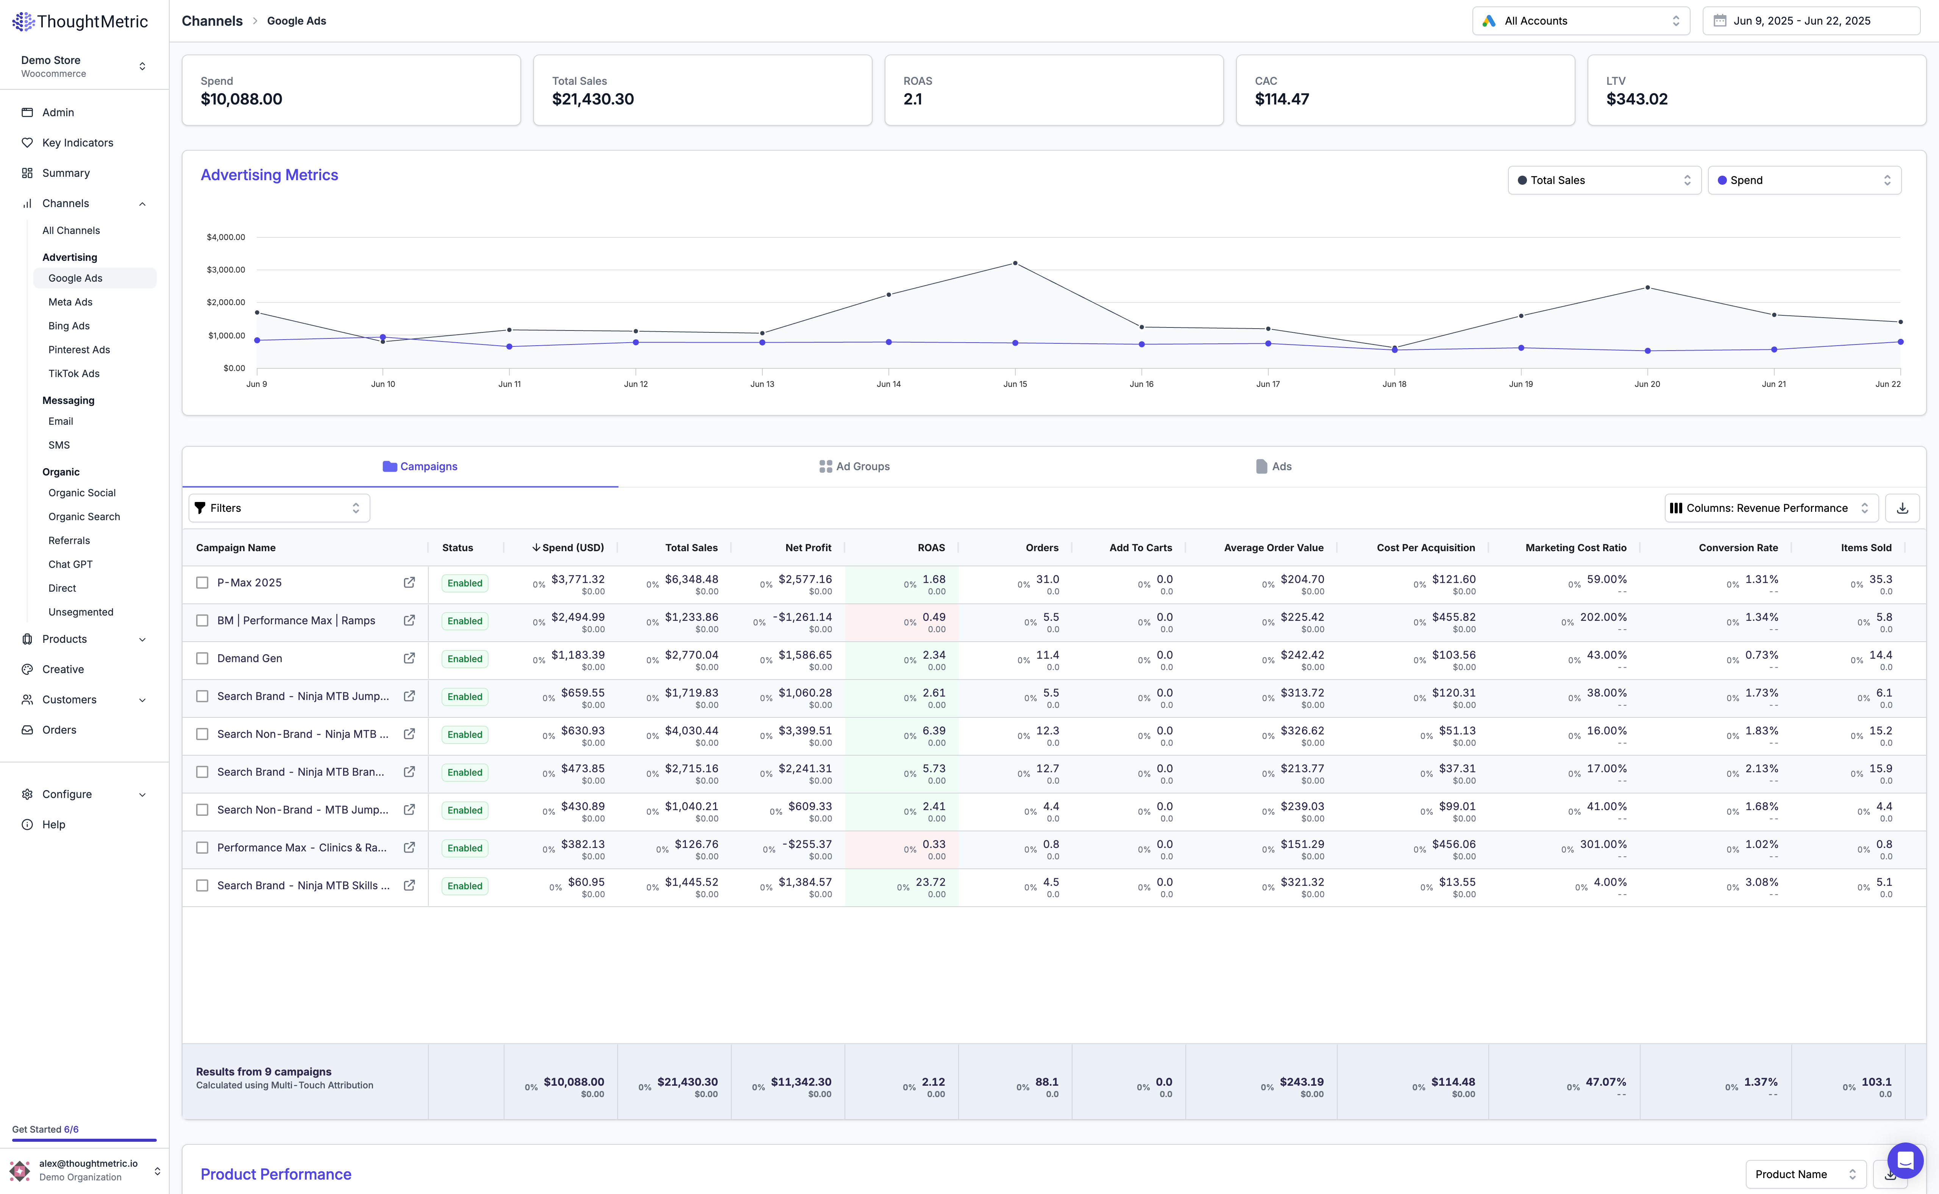Open external link for P-Max 2025
This screenshot has width=1939, height=1194.
pyautogui.click(x=409, y=583)
